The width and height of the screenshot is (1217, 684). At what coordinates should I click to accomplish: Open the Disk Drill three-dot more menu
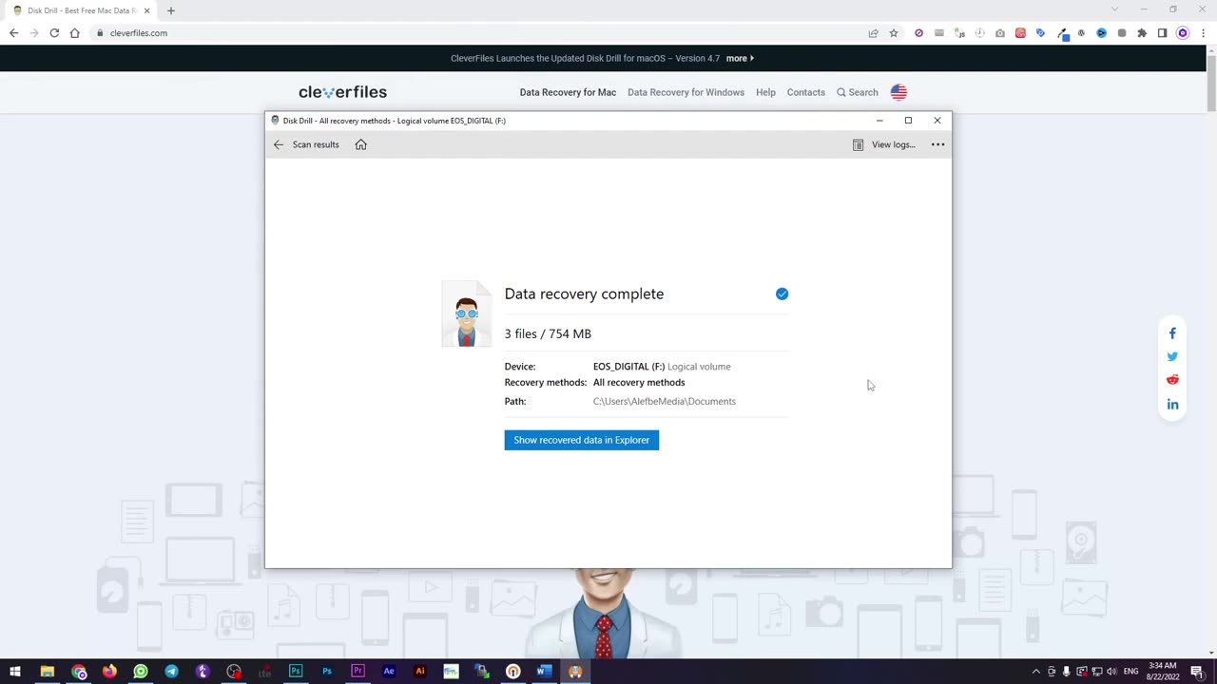point(937,144)
